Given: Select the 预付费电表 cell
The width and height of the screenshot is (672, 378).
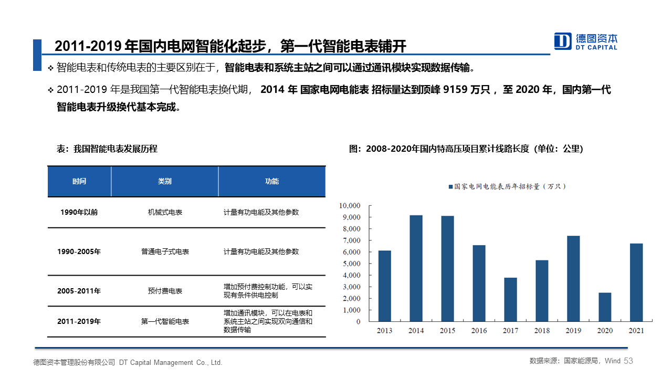Looking at the screenshot, I should click(x=165, y=291).
